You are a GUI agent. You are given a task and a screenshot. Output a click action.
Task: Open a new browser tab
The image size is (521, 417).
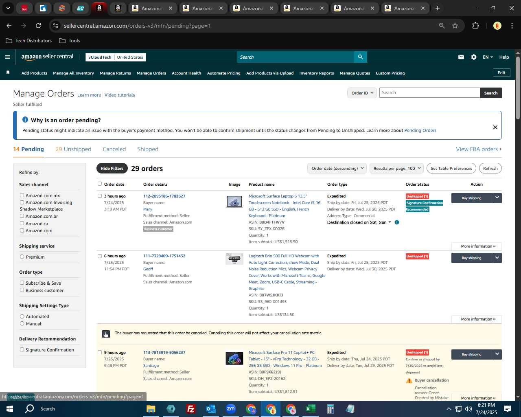[x=438, y=8]
